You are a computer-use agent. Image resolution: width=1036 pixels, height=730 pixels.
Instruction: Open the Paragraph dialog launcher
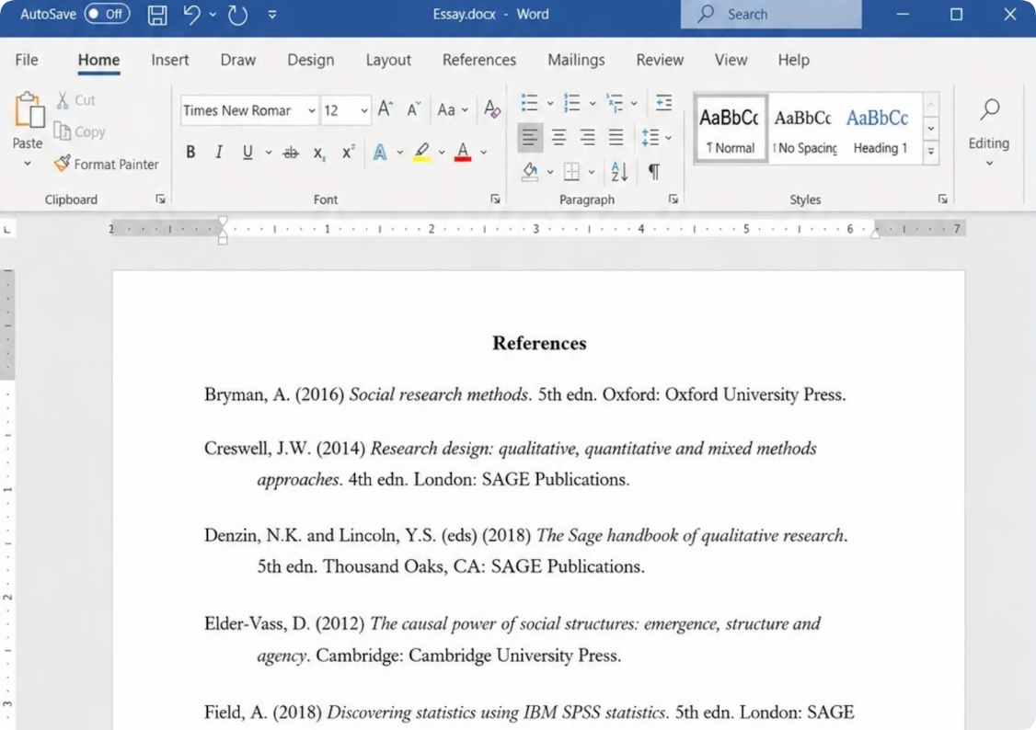pyautogui.click(x=673, y=199)
